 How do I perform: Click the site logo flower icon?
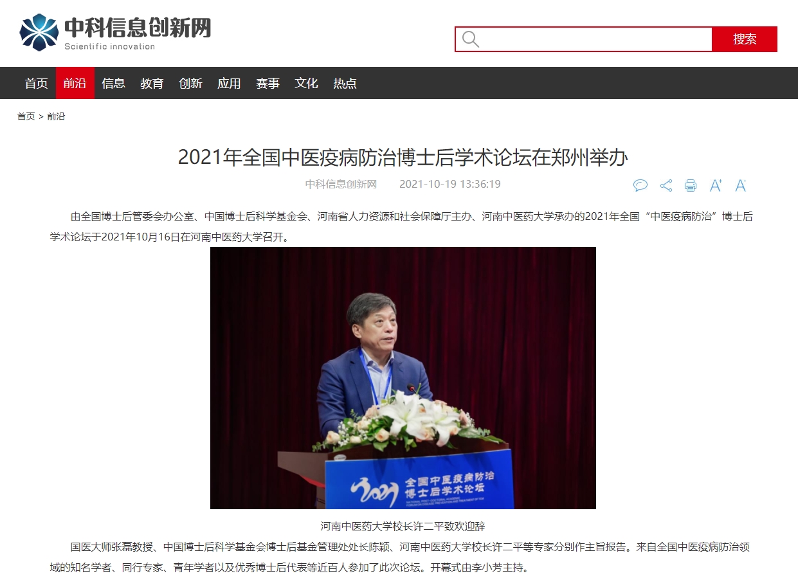(39, 32)
